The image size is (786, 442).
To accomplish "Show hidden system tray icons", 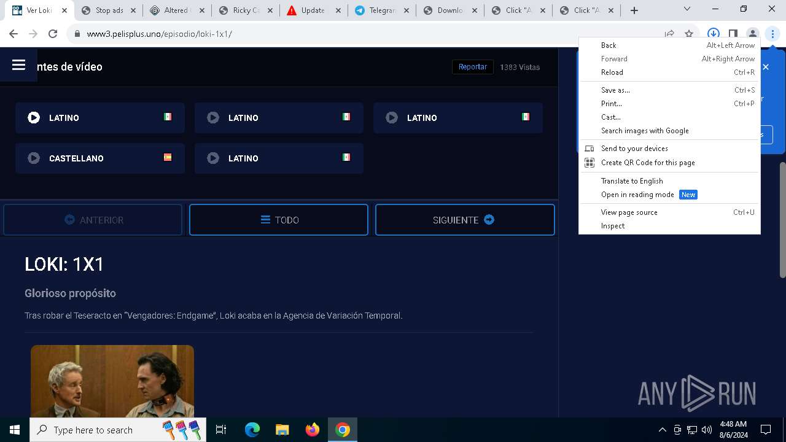I will tap(662, 430).
